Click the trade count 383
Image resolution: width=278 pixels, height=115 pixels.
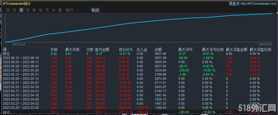(x=89, y=95)
